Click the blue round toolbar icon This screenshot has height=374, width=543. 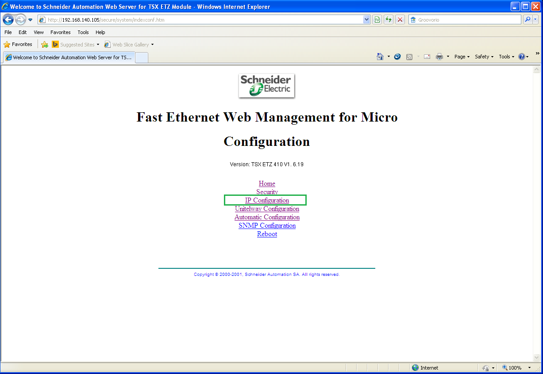(x=397, y=57)
